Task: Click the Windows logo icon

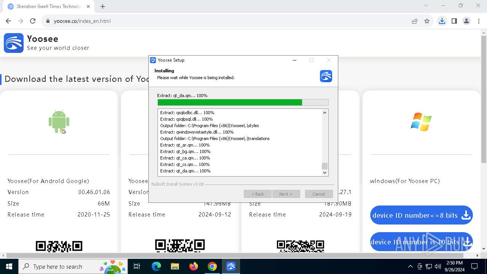Action: [x=421, y=122]
